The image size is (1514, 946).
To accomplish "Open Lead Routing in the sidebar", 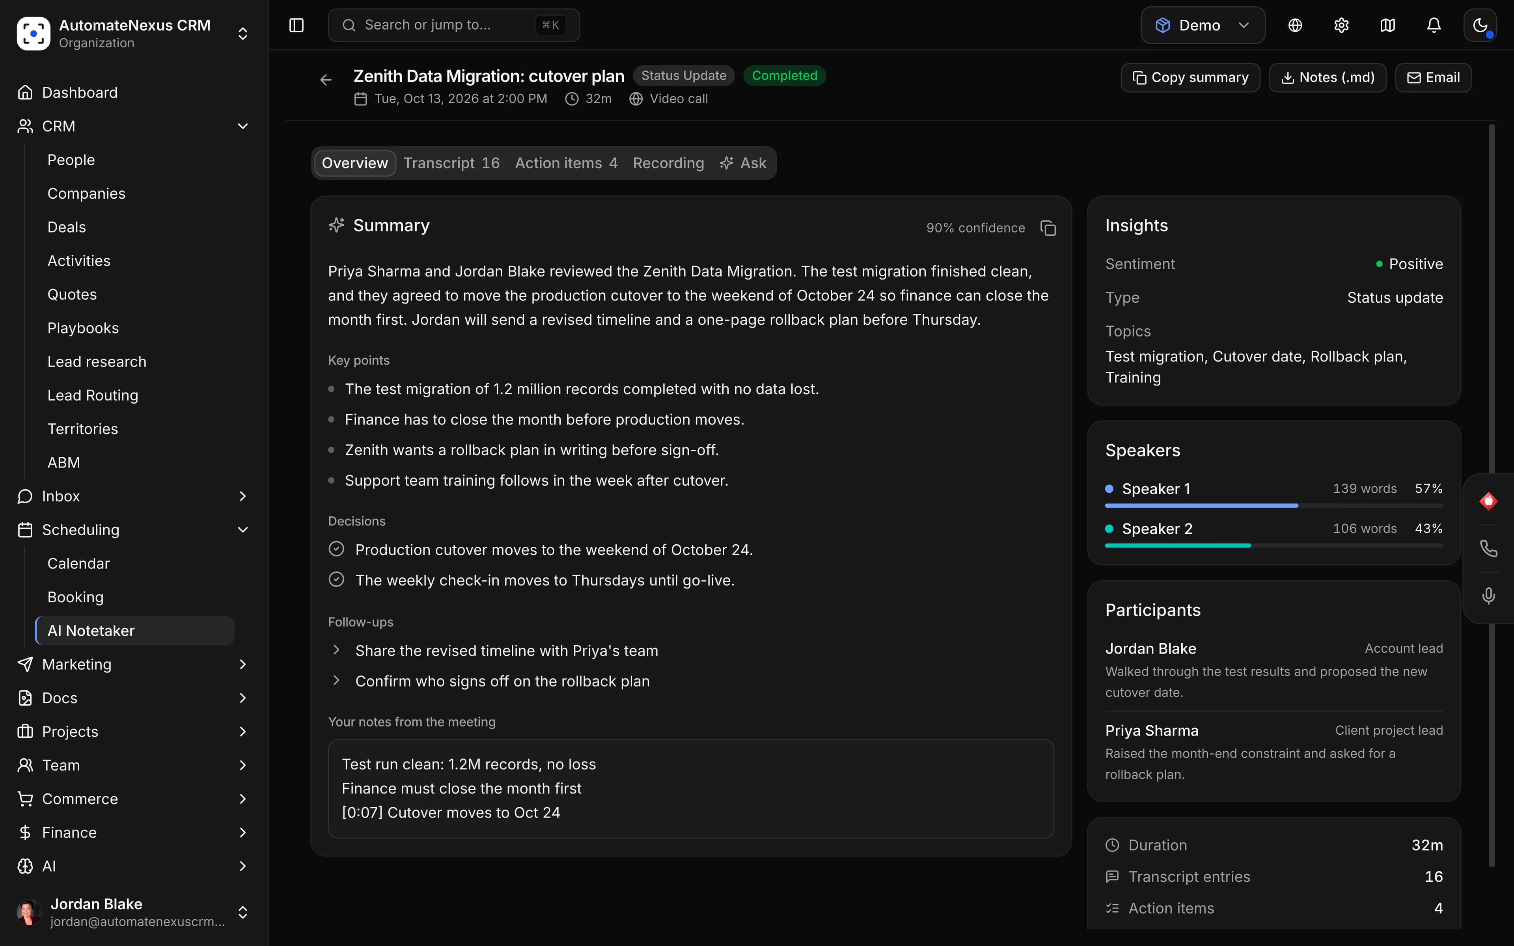I will point(93,395).
